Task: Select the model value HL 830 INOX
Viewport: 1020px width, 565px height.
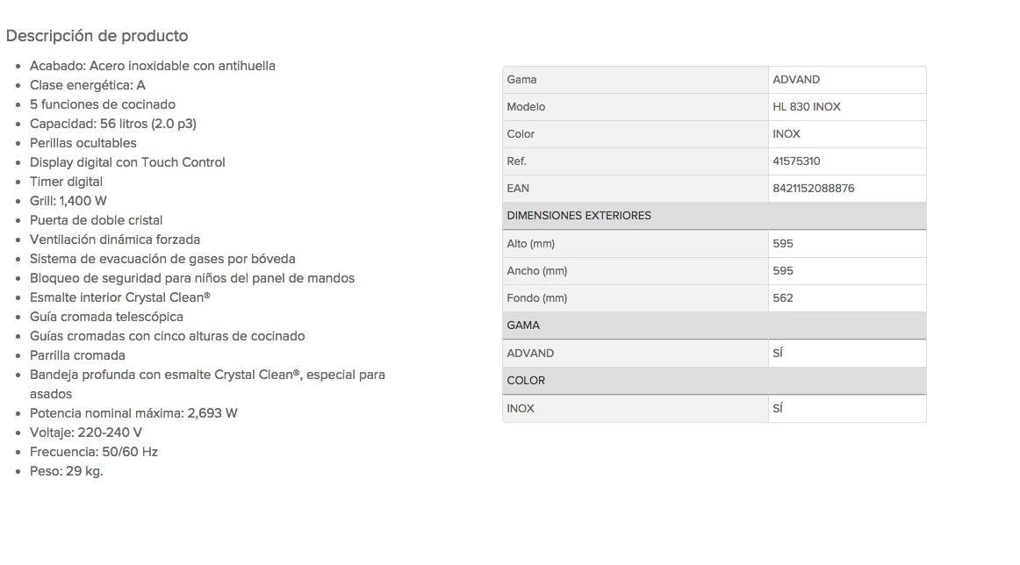Action: coord(807,107)
